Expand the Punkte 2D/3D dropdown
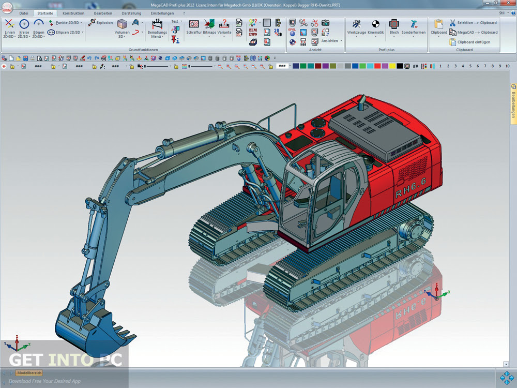The image size is (517, 388). coord(82,23)
